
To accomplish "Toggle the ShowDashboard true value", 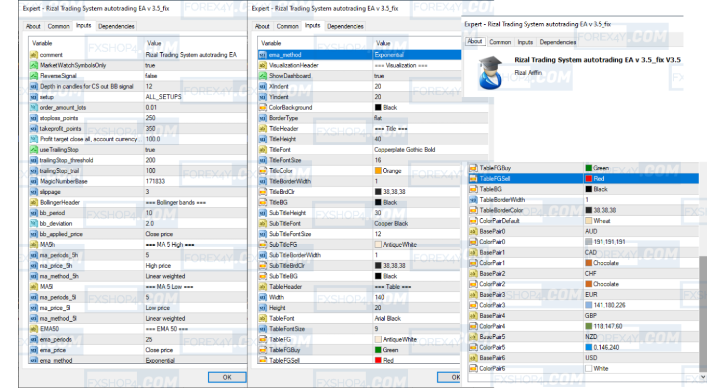I will tap(416, 76).
